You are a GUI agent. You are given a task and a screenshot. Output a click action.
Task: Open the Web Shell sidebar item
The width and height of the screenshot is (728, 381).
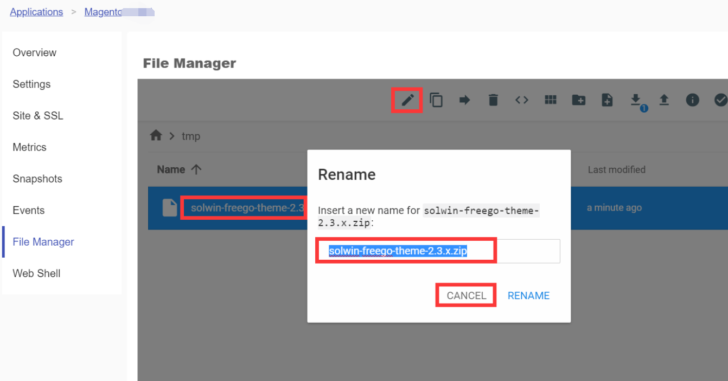tap(36, 273)
